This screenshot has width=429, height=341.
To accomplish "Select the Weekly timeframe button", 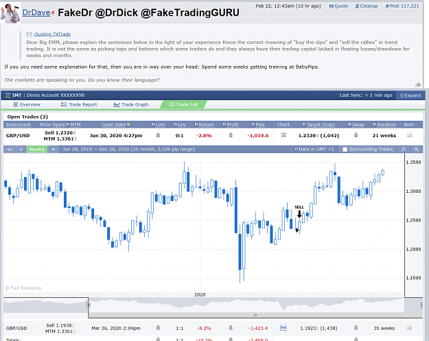I will coord(37,150).
